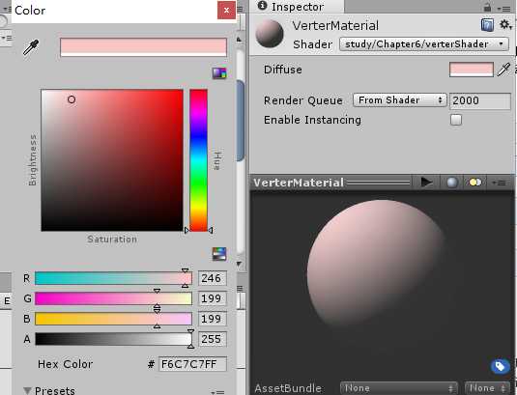The height and width of the screenshot is (395, 517).
Task: Click the R channel slider
Action: pyautogui.click(x=113, y=278)
